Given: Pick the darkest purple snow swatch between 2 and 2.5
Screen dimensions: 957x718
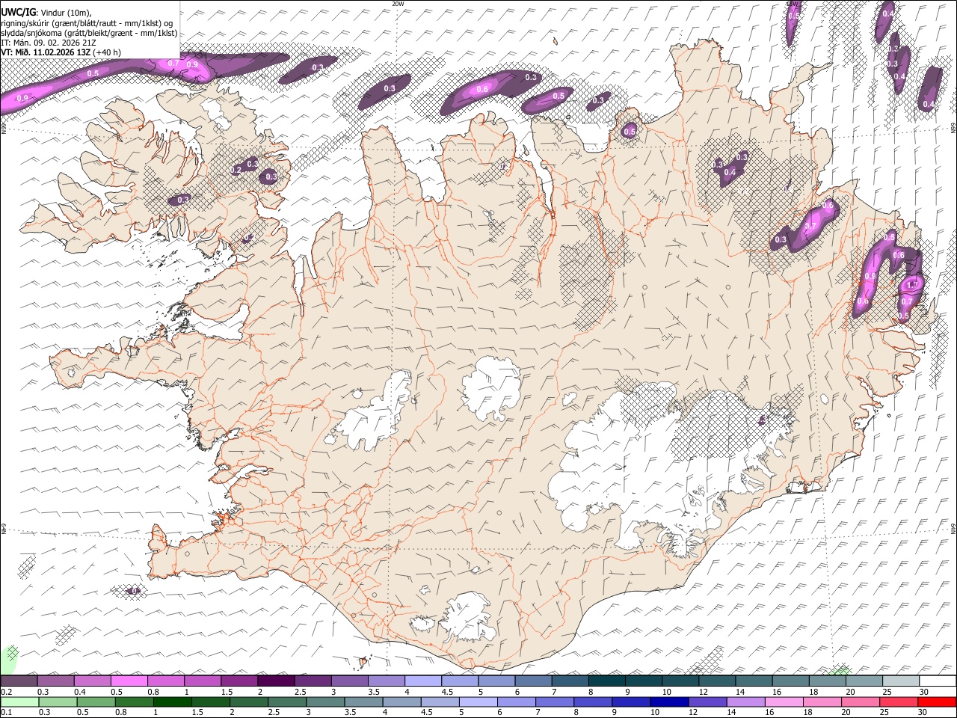Looking at the screenshot, I should [x=276, y=681].
